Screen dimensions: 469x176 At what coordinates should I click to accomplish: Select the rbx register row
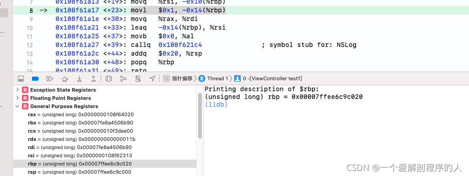tap(105, 123)
